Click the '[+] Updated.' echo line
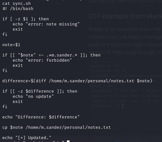Viewport: 162px width, 142px height. (27, 138)
